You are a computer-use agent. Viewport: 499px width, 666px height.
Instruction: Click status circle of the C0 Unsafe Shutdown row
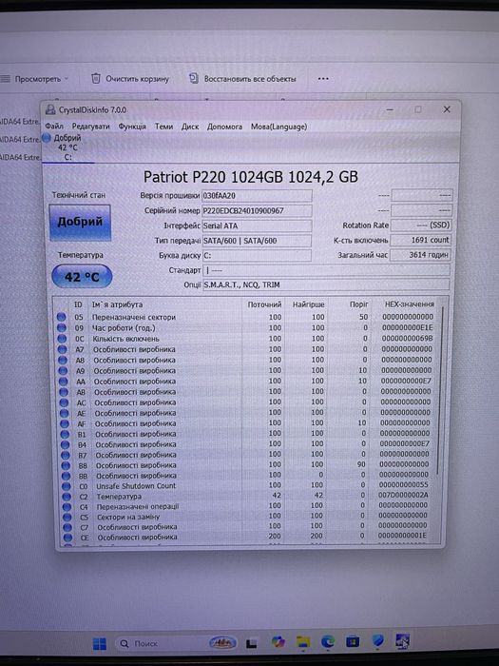[x=67, y=486]
